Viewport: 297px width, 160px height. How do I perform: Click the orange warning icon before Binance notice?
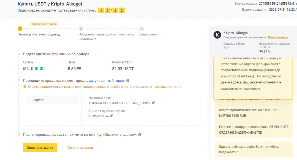pos(25,87)
